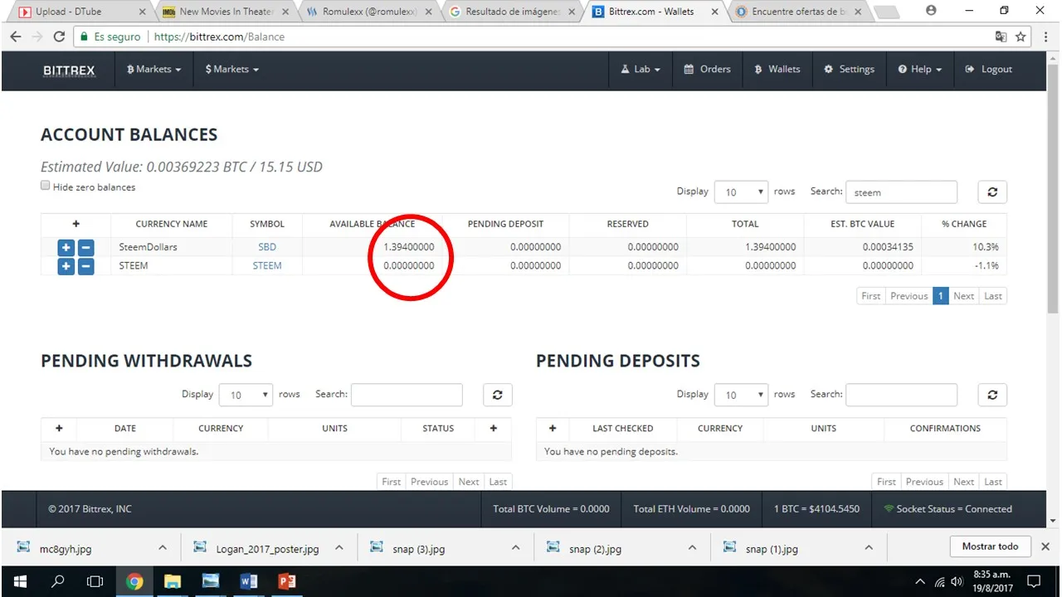Click the plus button in the SteemDollars row
1062x597 pixels.
(x=66, y=247)
